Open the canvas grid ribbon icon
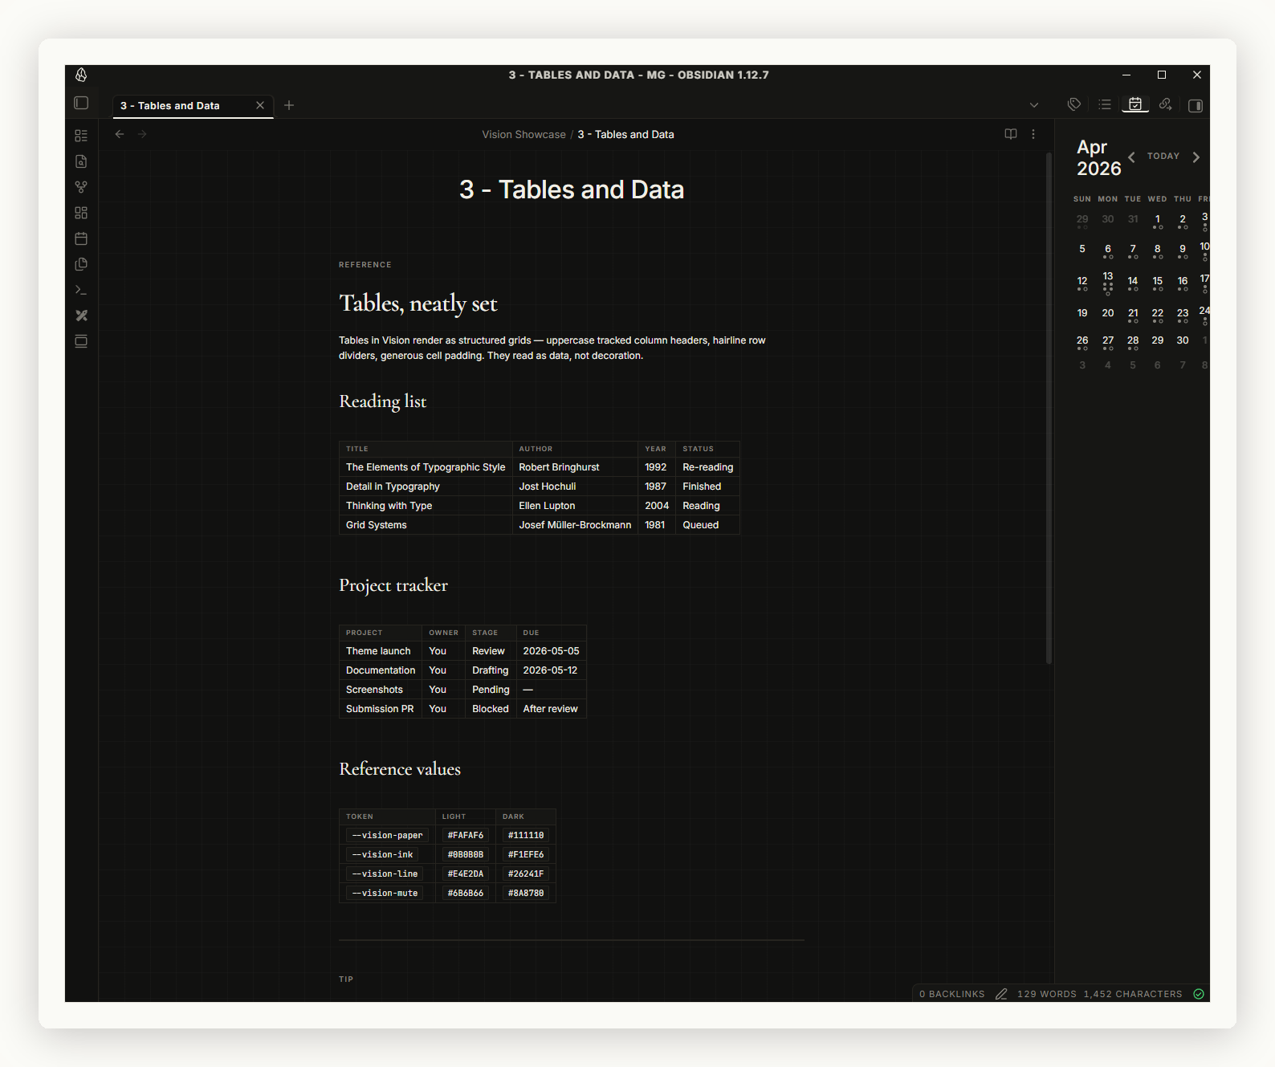 (81, 213)
